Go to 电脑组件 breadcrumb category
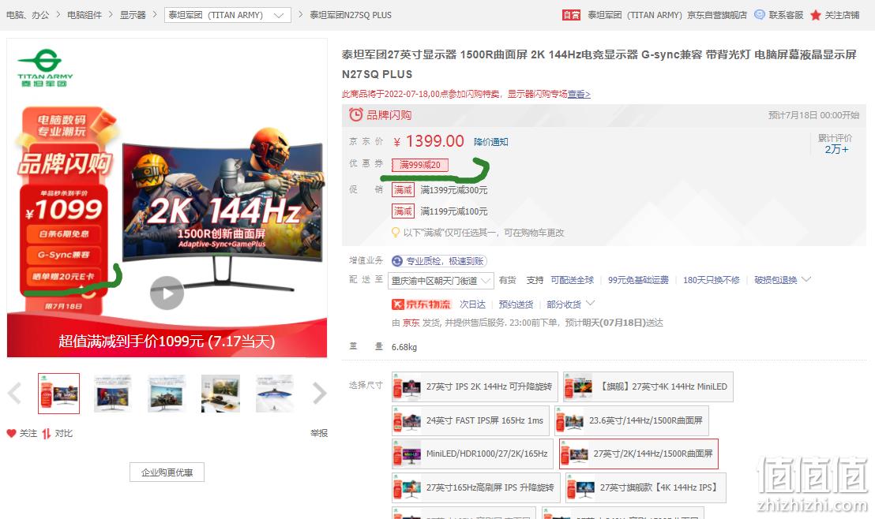875x519 pixels. [84, 15]
